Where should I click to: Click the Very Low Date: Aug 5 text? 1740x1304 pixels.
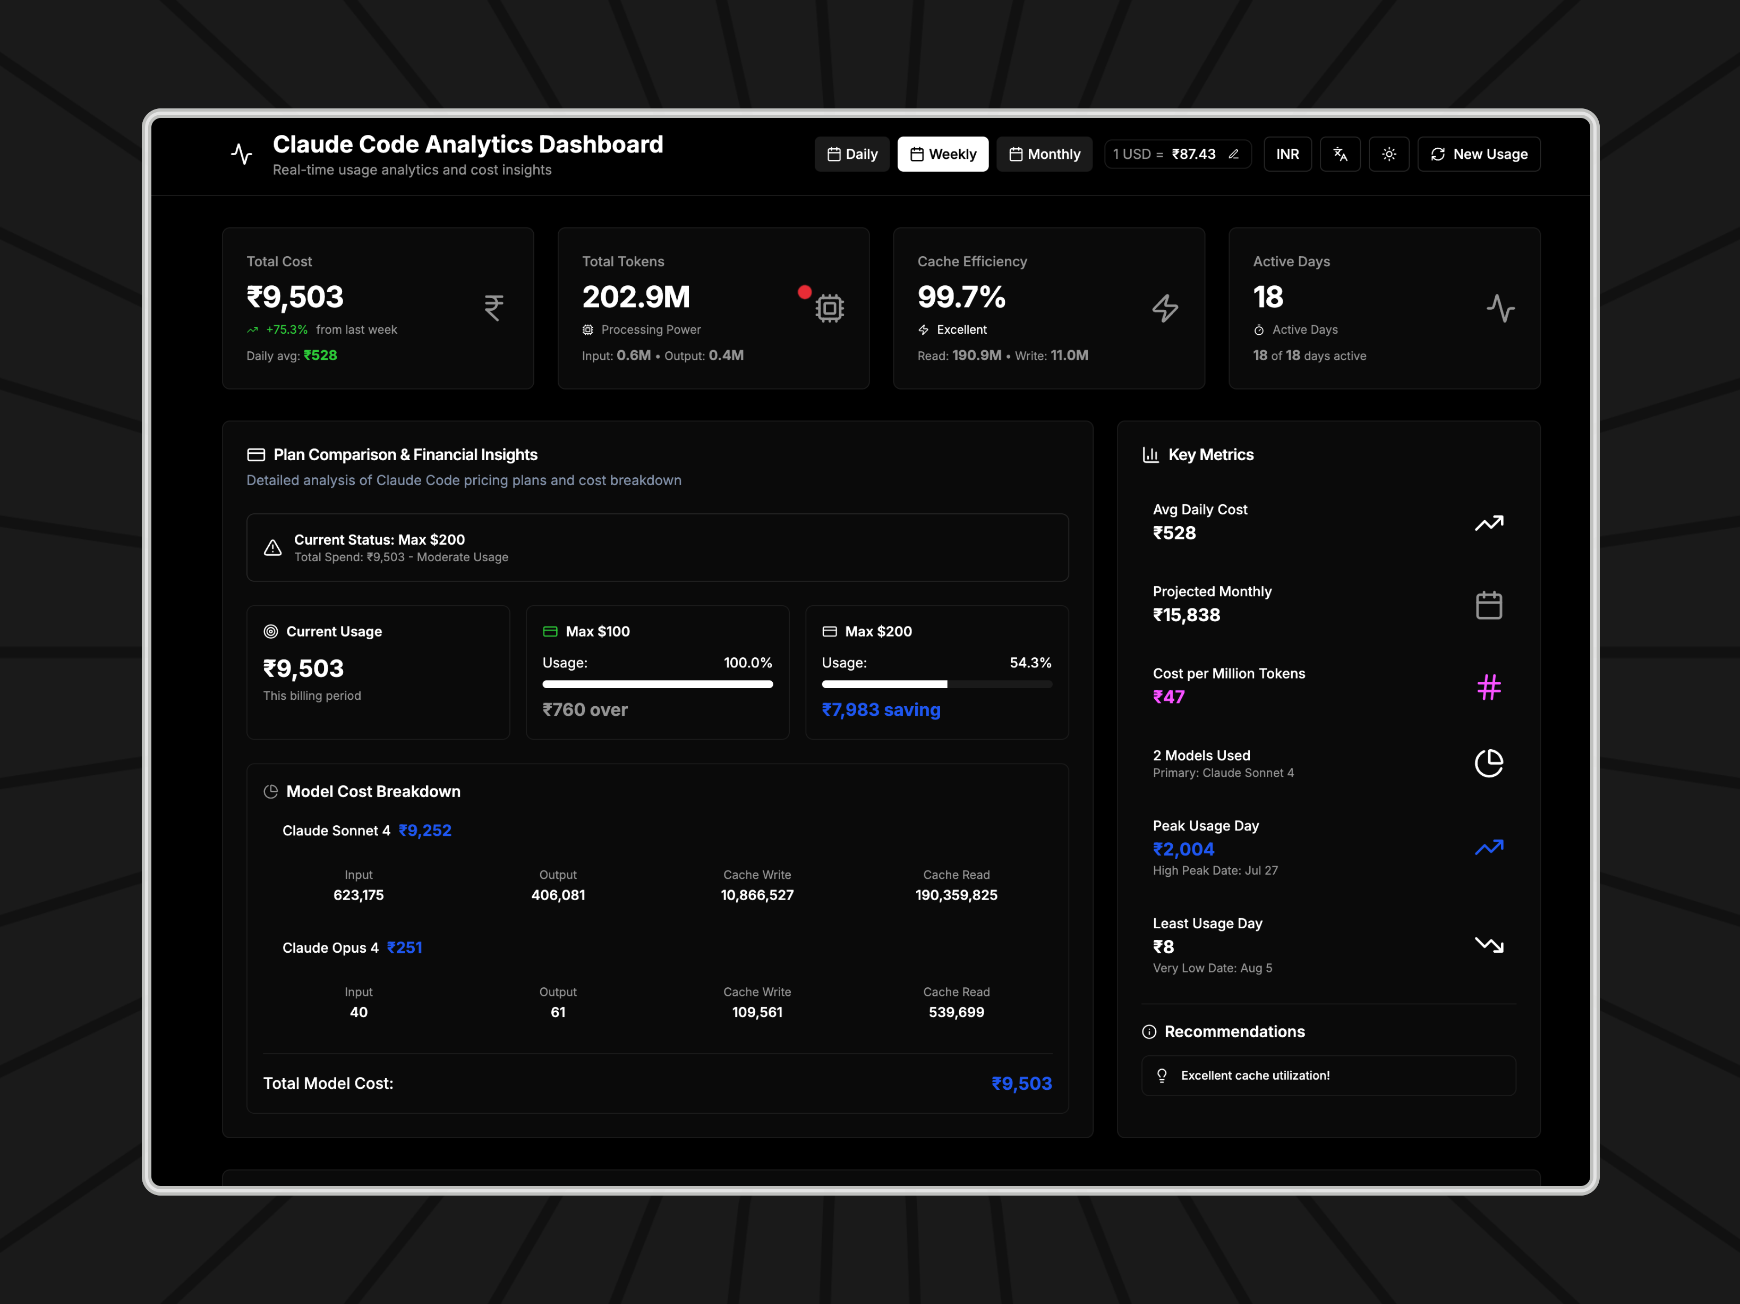(1212, 968)
